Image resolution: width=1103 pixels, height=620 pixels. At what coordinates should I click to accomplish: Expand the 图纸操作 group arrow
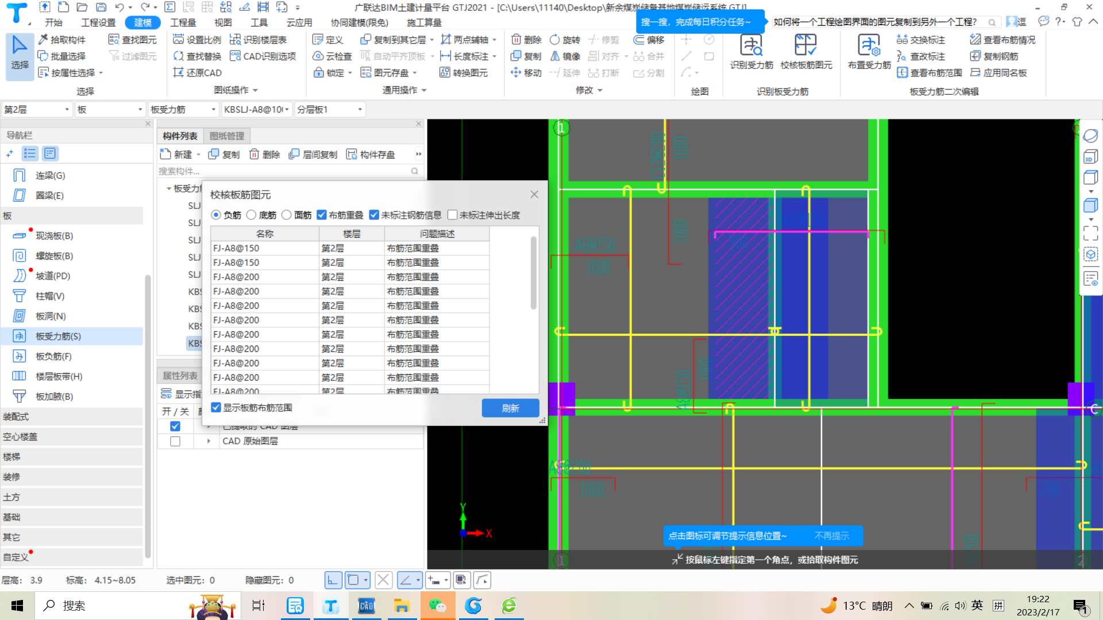pyautogui.click(x=255, y=91)
